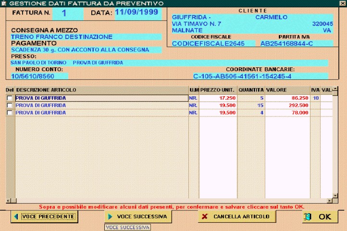The height and width of the screenshot is (231, 347).
Task: Enable the Del checkbox in the third row
Action: pos(10,113)
